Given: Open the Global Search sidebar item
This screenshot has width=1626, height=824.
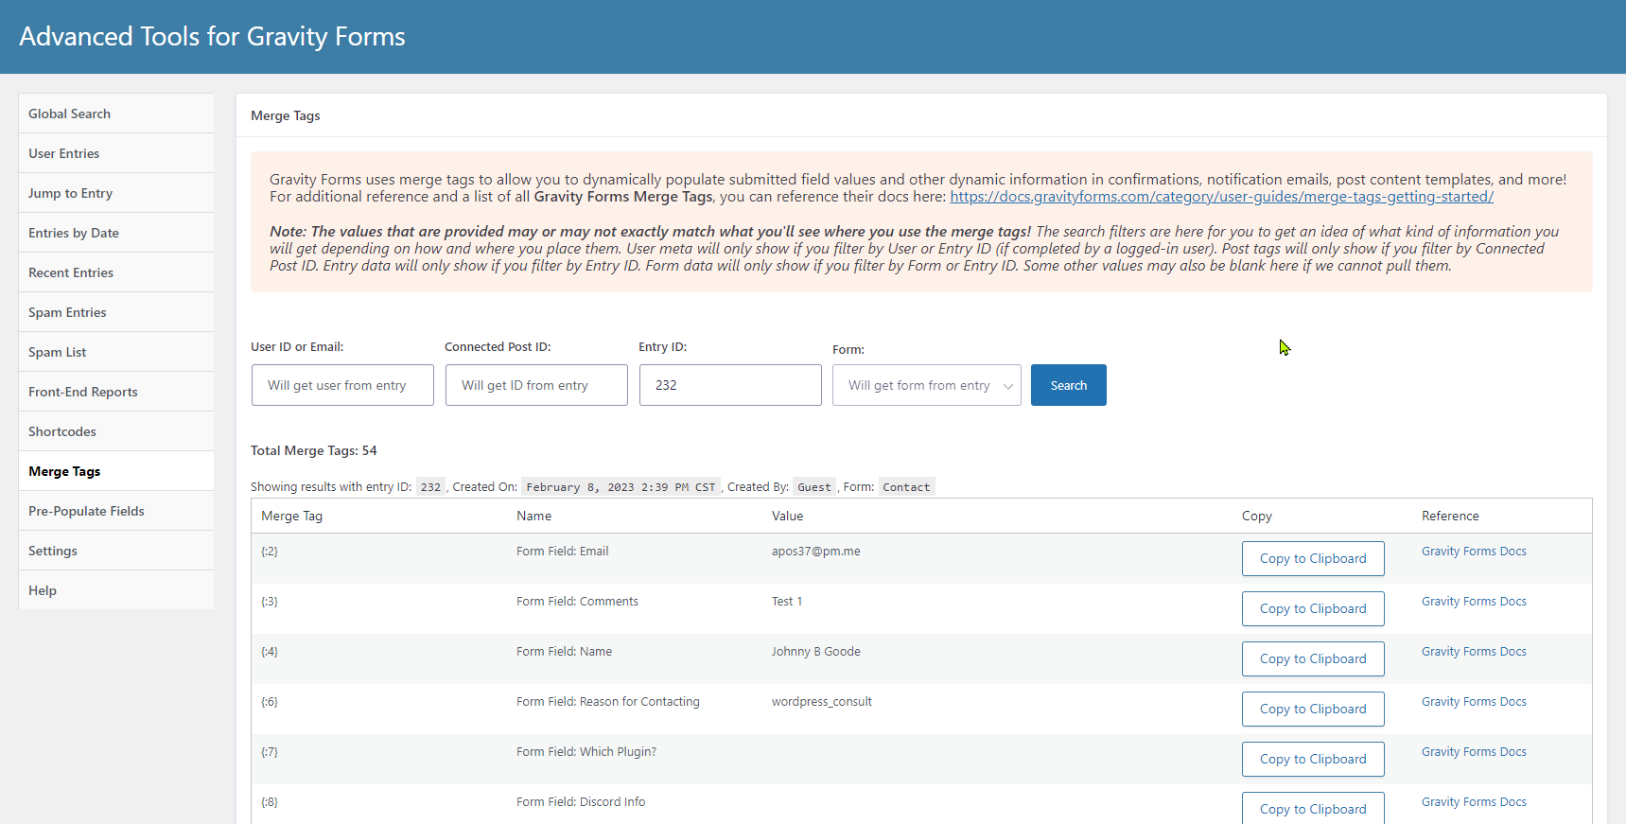Looking at the screenshot, I should click(115, 114).
